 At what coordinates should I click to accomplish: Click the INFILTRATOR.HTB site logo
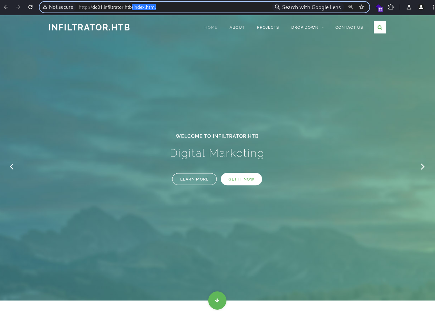click(x=89, y=27)
